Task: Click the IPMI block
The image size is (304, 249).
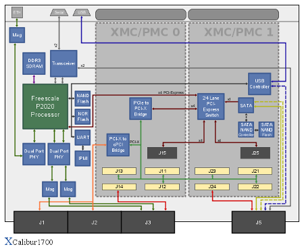Action: [82, 159]
